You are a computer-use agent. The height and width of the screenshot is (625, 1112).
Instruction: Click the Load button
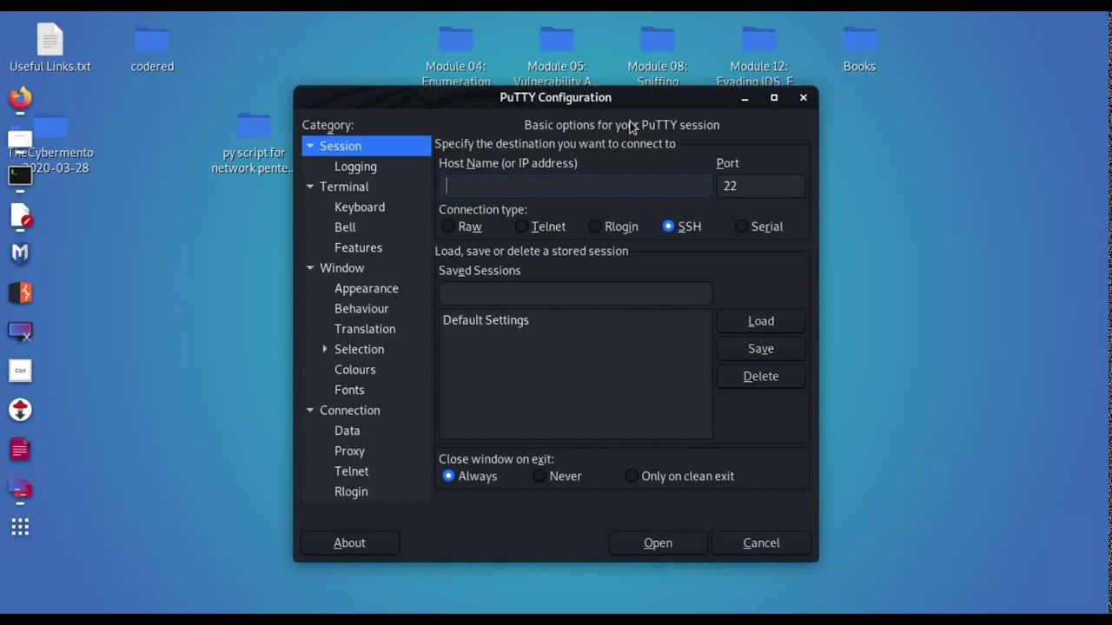pos(761,321)
